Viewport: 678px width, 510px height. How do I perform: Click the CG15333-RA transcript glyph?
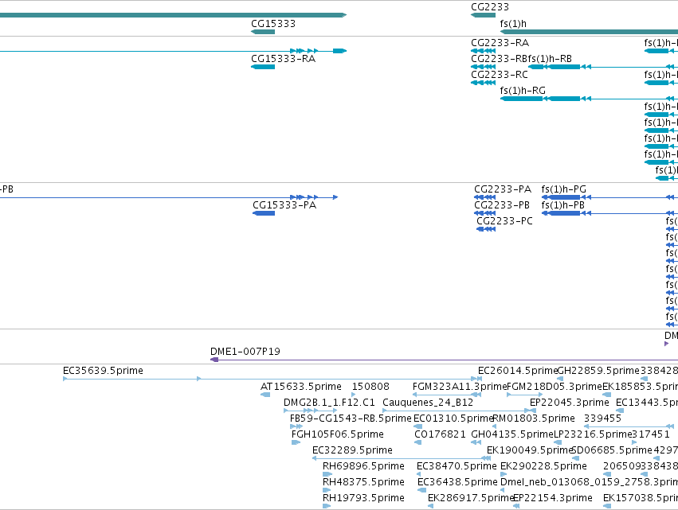tap(263, 67)
